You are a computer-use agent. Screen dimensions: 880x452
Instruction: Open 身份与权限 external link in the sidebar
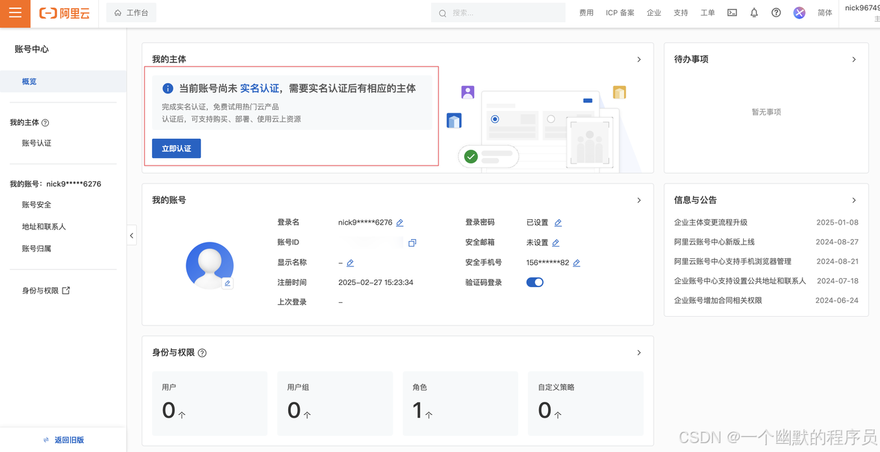46,291
